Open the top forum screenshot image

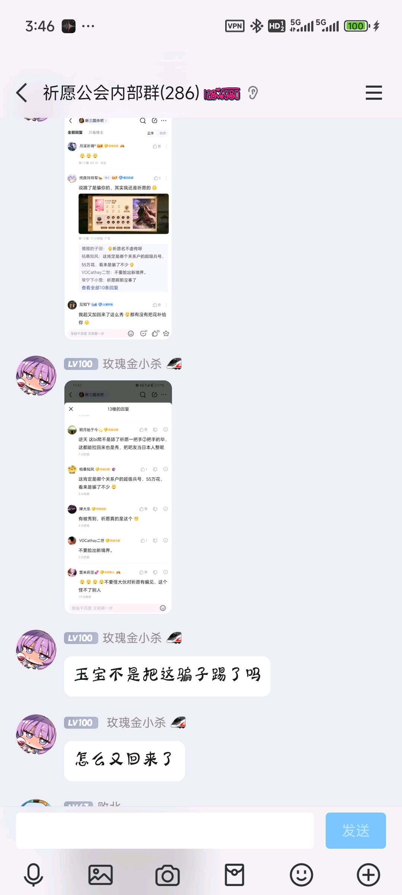pyautogui.click(x=118, y=229)
